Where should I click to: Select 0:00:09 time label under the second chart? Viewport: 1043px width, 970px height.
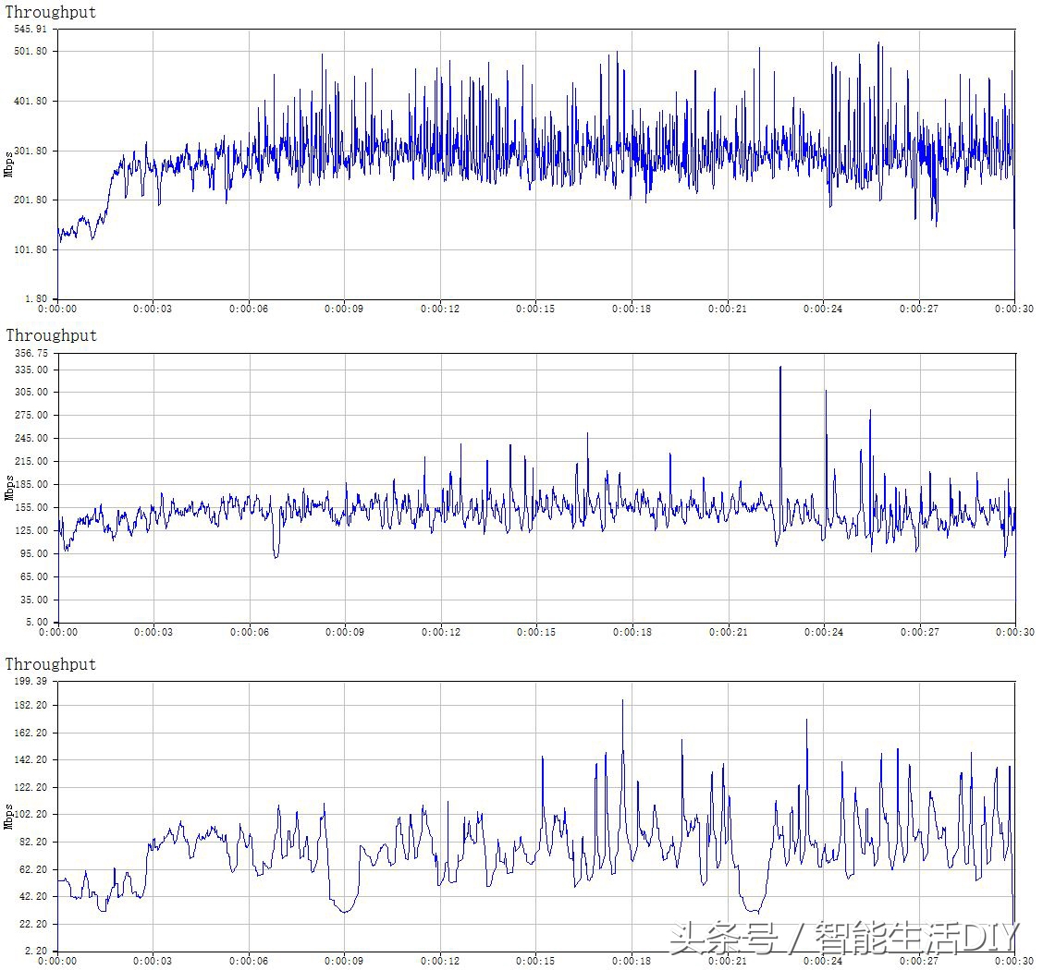pos(345,633)
